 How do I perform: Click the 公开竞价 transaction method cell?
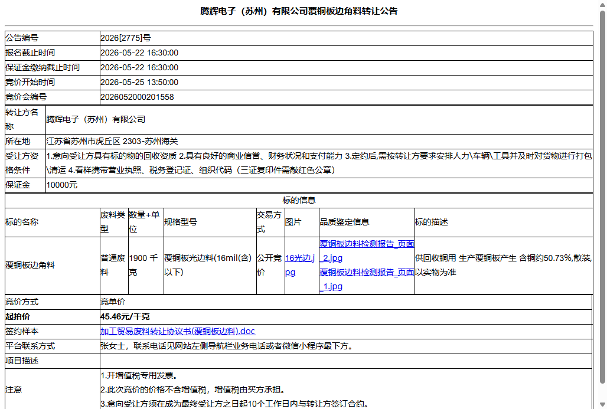[x=270, y=266]
